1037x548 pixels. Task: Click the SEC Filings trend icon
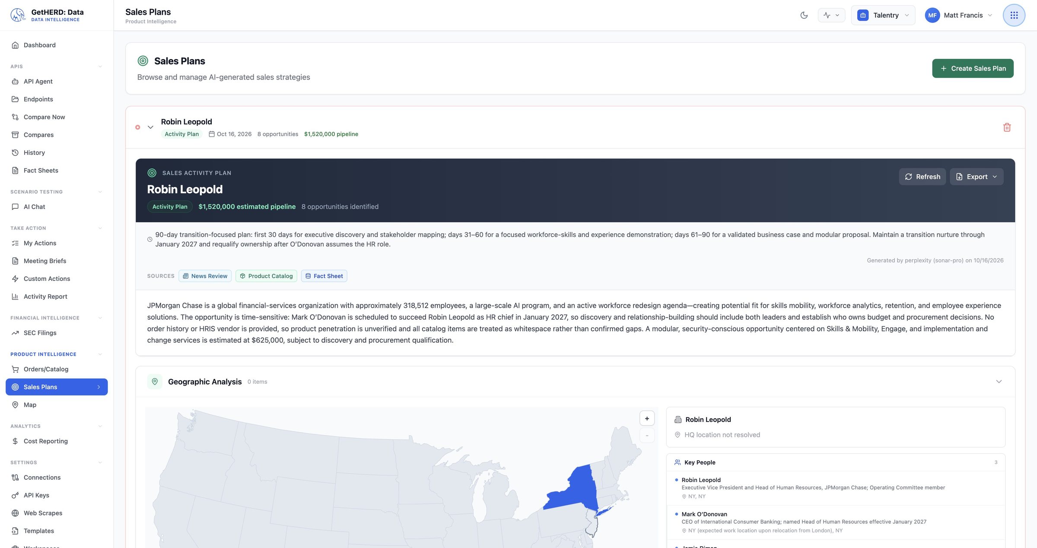point(15,333)
